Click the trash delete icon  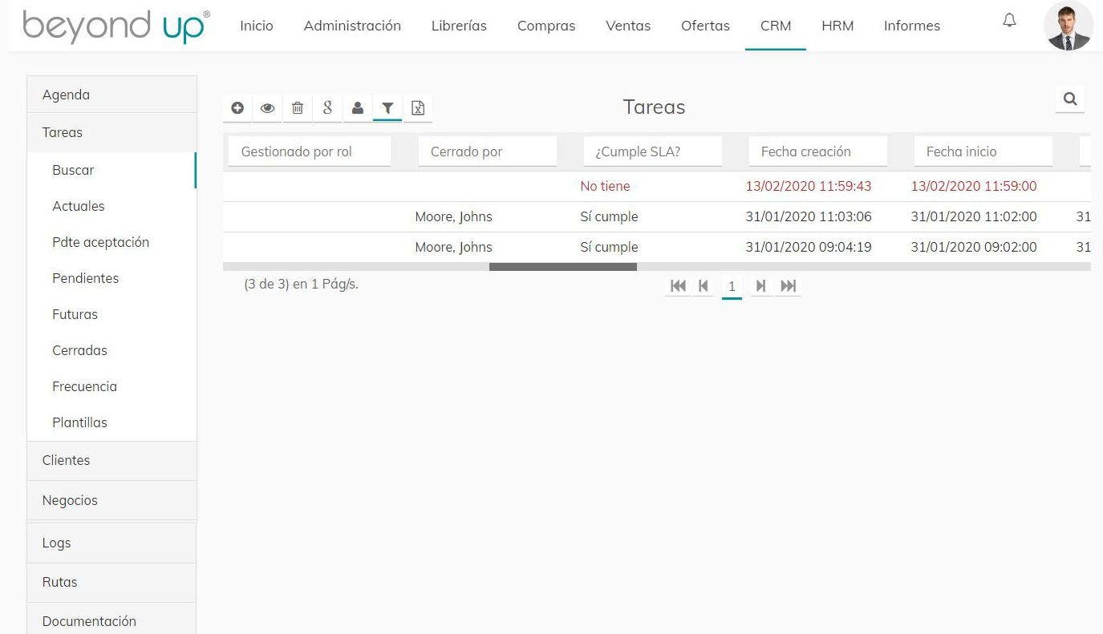coord(298,108)
